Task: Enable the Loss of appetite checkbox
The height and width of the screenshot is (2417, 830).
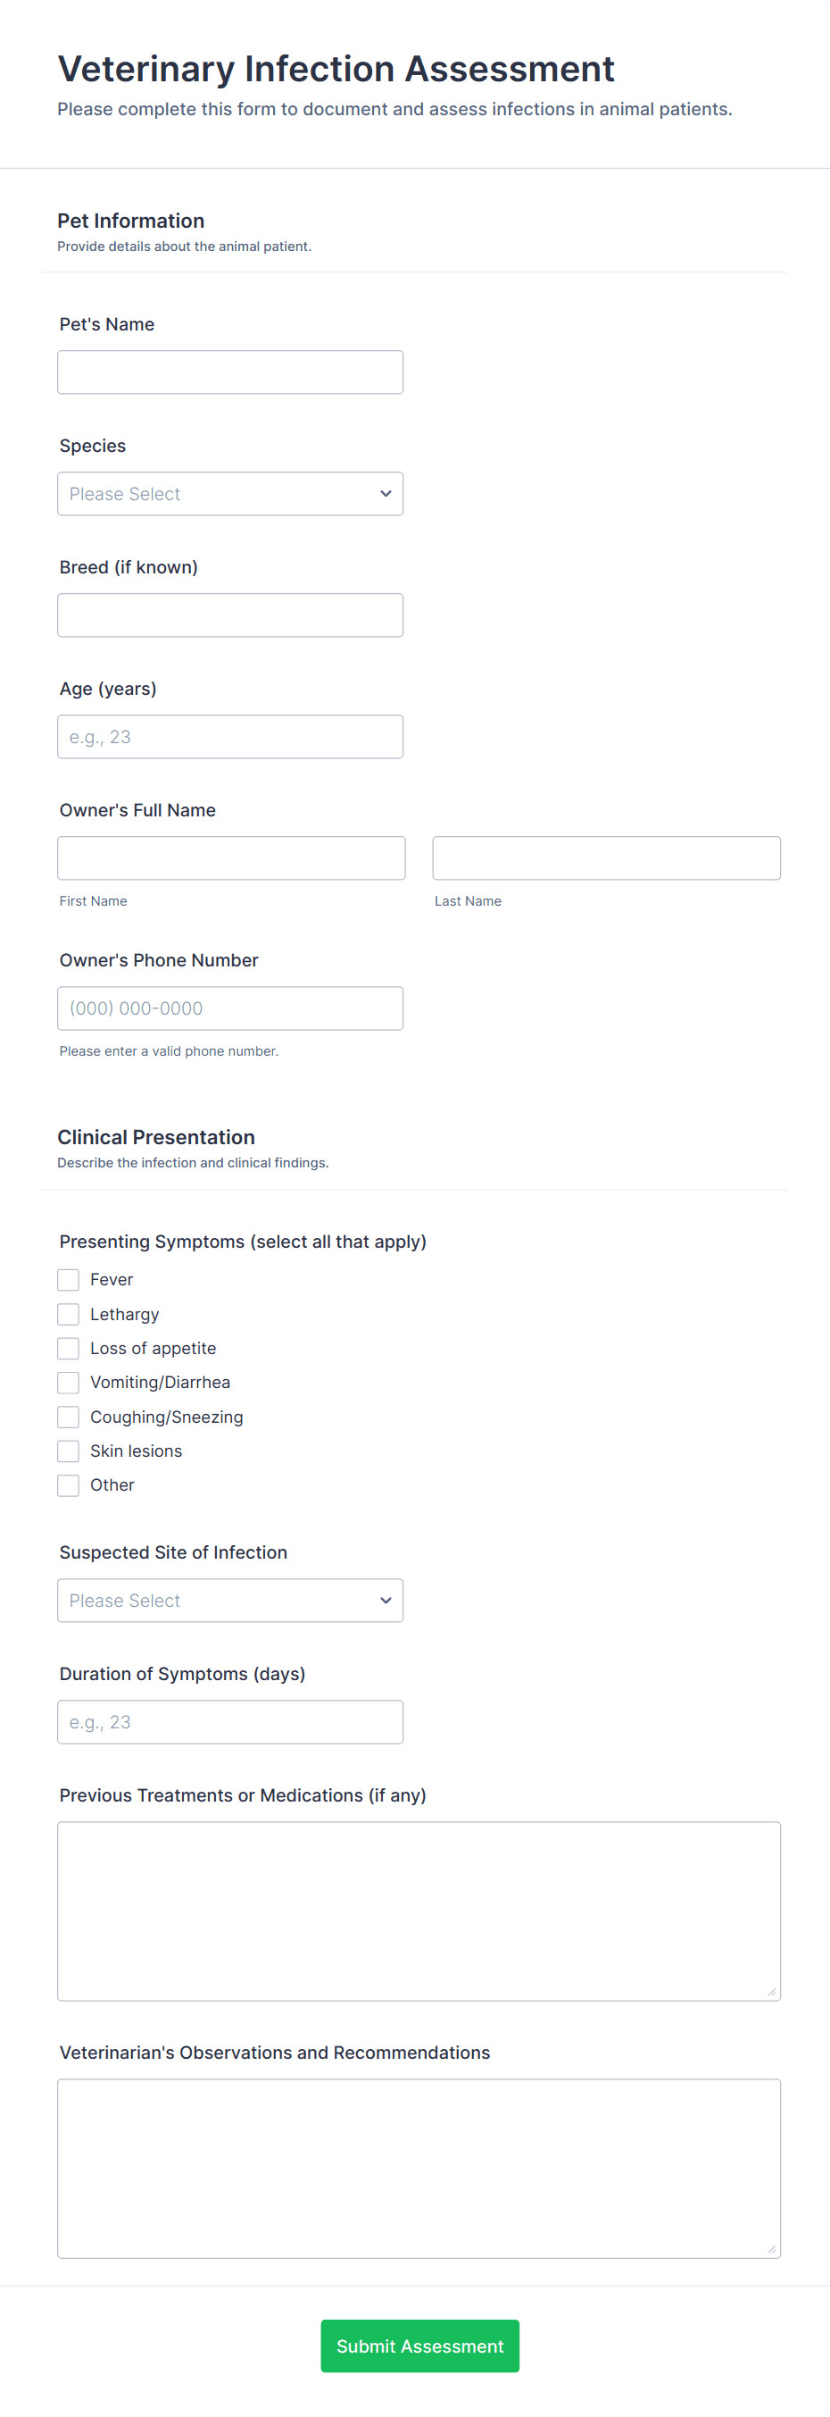Action: (68, 1347)
